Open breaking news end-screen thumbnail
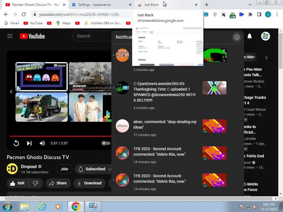 (x=90, y=77)
